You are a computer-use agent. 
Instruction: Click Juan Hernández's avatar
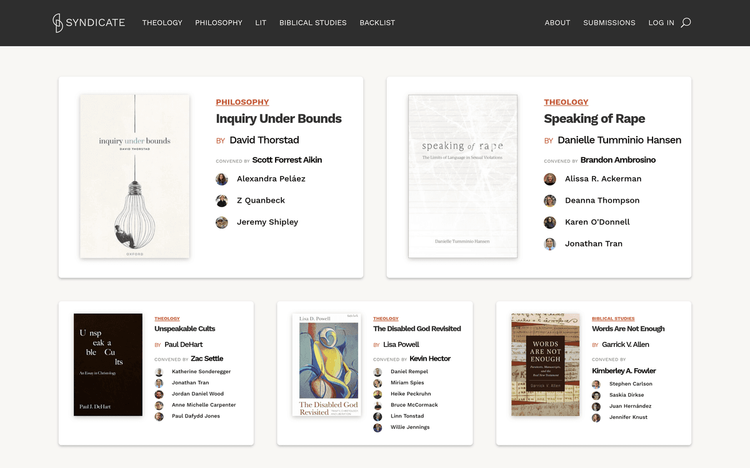597,407
